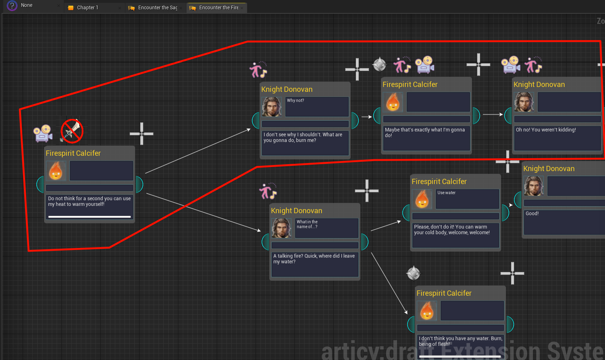Click the 'Why not?' menu text field
Image resolution: width=605 pixels, height=360 pixels.
click(x=317, y=107)
